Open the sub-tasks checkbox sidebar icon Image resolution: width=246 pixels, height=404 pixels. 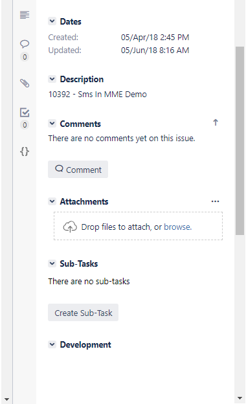pyautogui.click(x=25, y=113)
